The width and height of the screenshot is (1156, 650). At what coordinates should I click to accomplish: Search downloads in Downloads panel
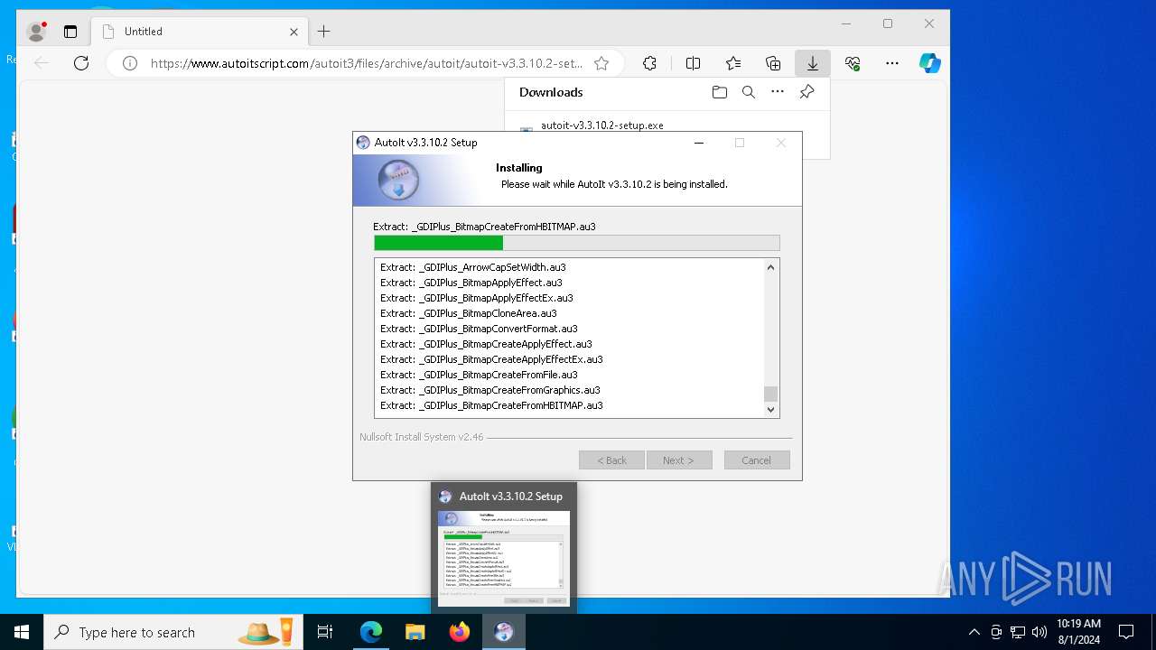[x=748, y=92]
